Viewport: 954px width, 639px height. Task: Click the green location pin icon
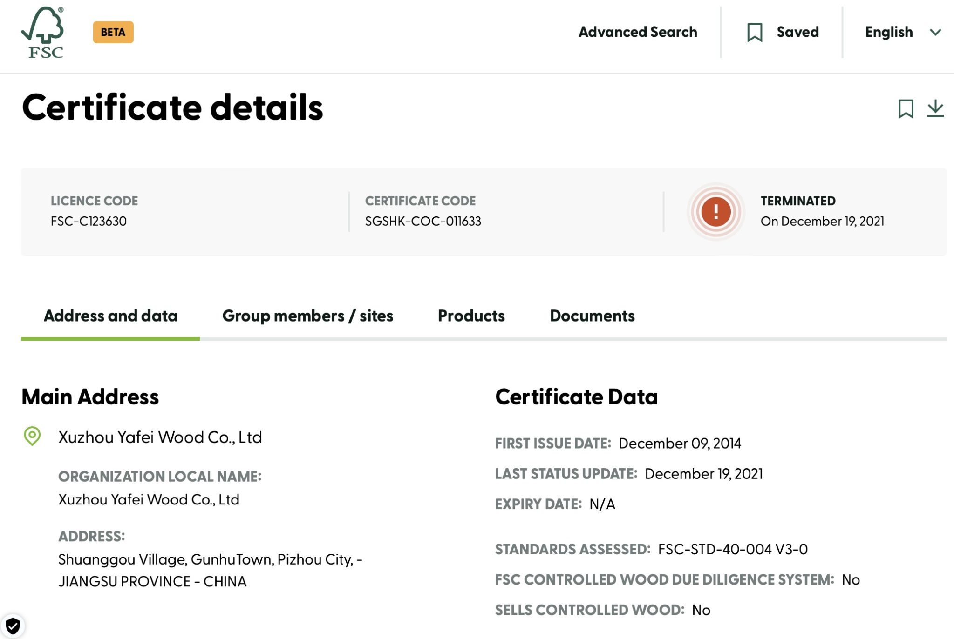tap(32, 436)
